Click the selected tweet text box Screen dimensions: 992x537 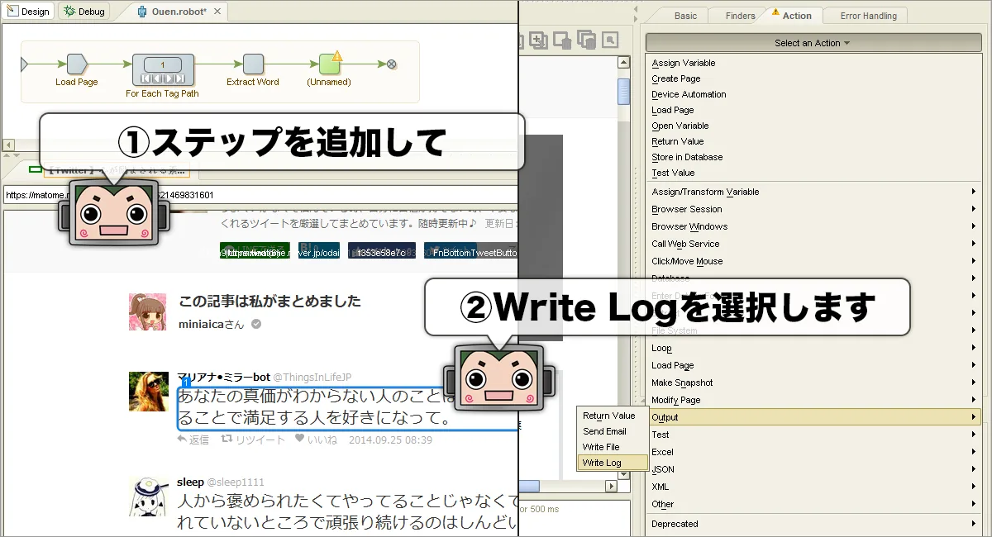click(348, 408)
